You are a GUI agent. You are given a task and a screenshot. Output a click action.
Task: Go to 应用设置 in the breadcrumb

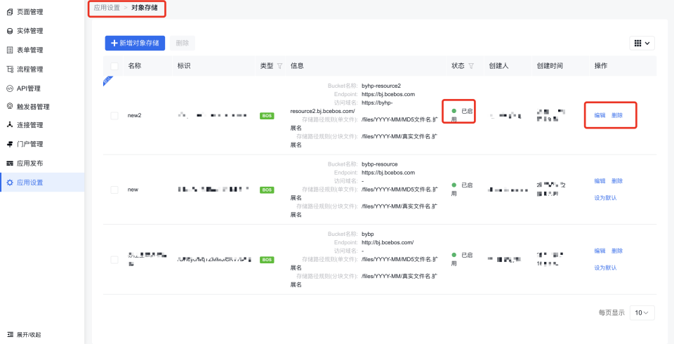[107, 8]
